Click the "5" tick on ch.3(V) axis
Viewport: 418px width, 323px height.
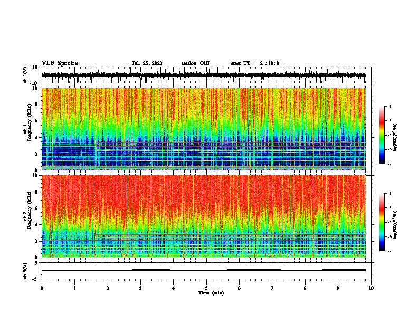[37, 263]
